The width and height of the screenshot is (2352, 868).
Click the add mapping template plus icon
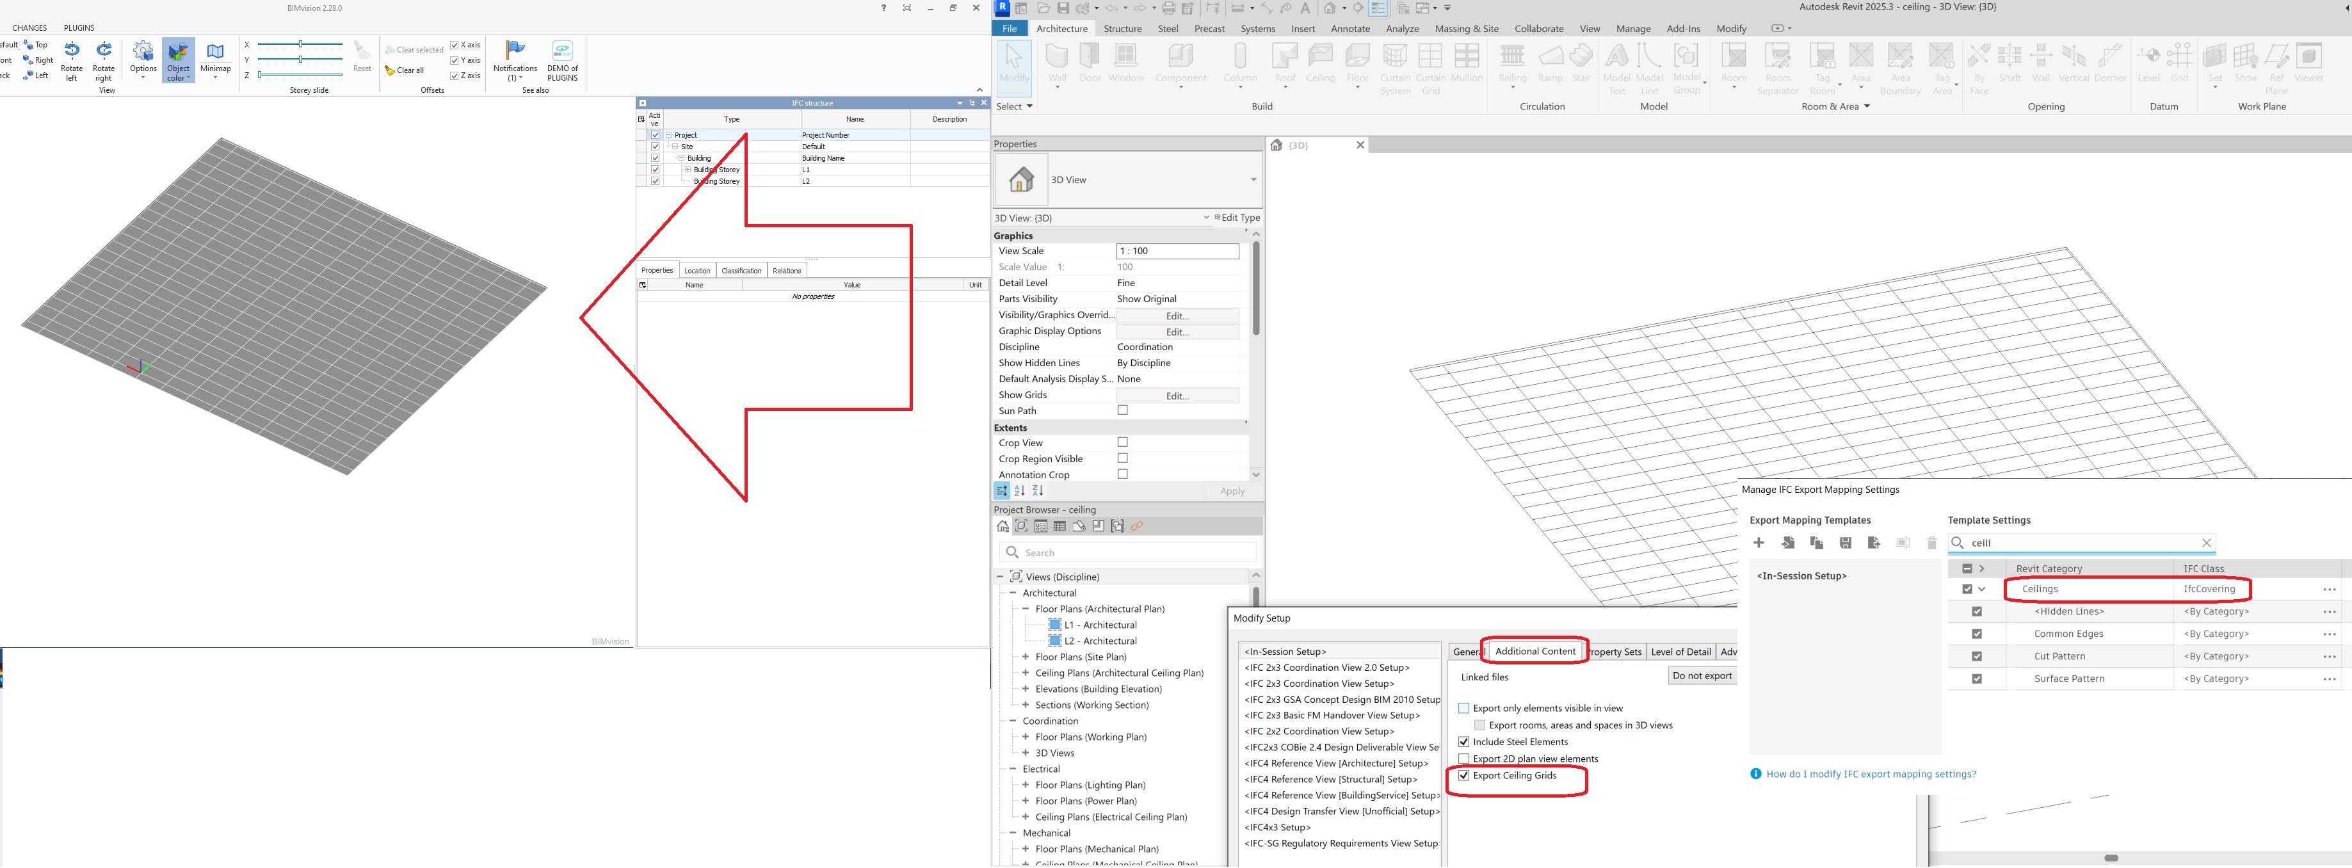click(1759, 543)
